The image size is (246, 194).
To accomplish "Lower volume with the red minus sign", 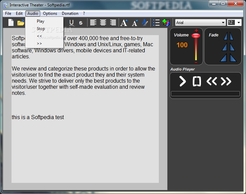I will click(x=196, y=62).
